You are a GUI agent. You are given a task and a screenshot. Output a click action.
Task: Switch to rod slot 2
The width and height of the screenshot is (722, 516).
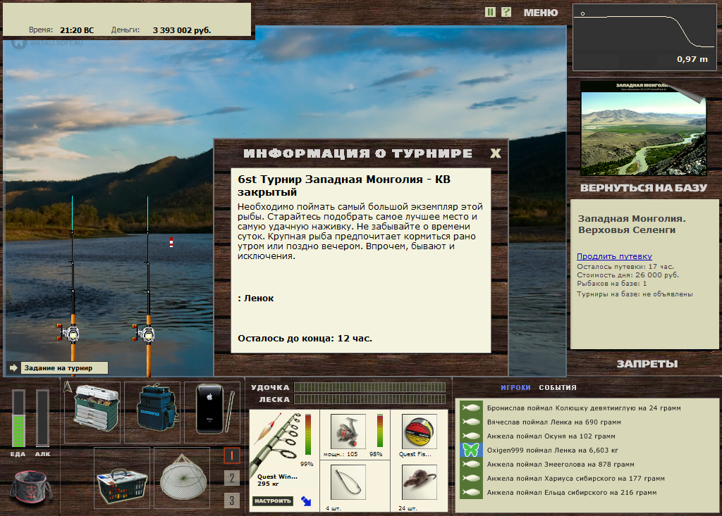coord(231,478)
